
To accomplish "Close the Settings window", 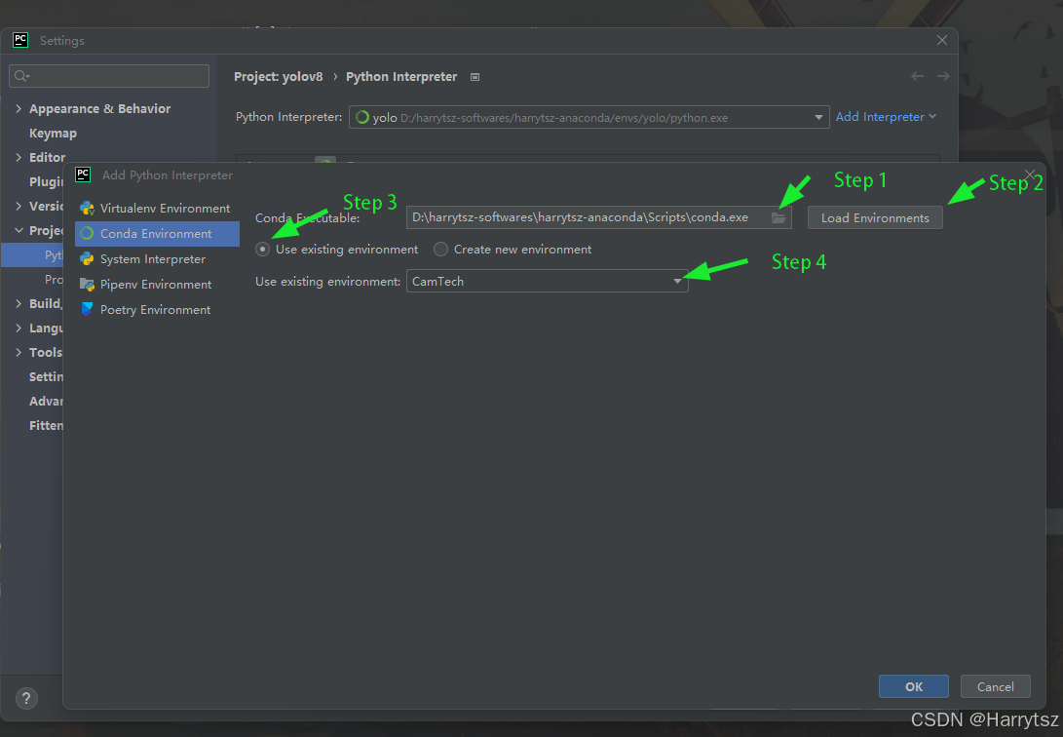I will pyautogui.click(x=941, y=40).
